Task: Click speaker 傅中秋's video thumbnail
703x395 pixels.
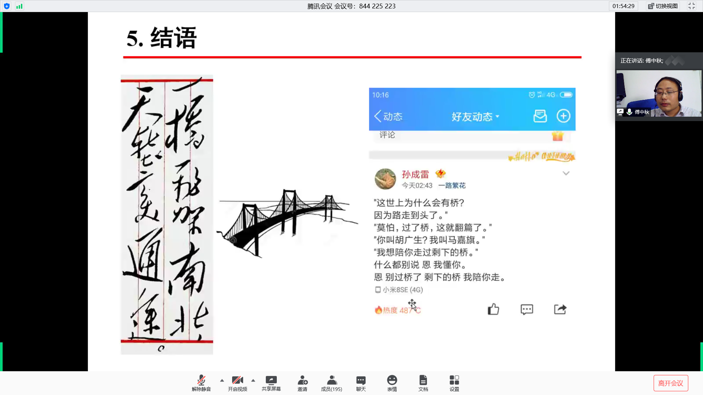Action: pos(658,93)
